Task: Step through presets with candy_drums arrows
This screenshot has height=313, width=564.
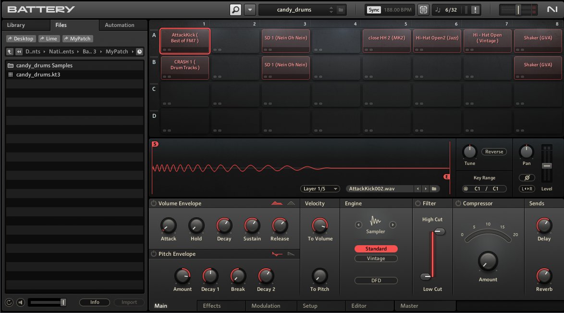Action: (x=331, y=10)
